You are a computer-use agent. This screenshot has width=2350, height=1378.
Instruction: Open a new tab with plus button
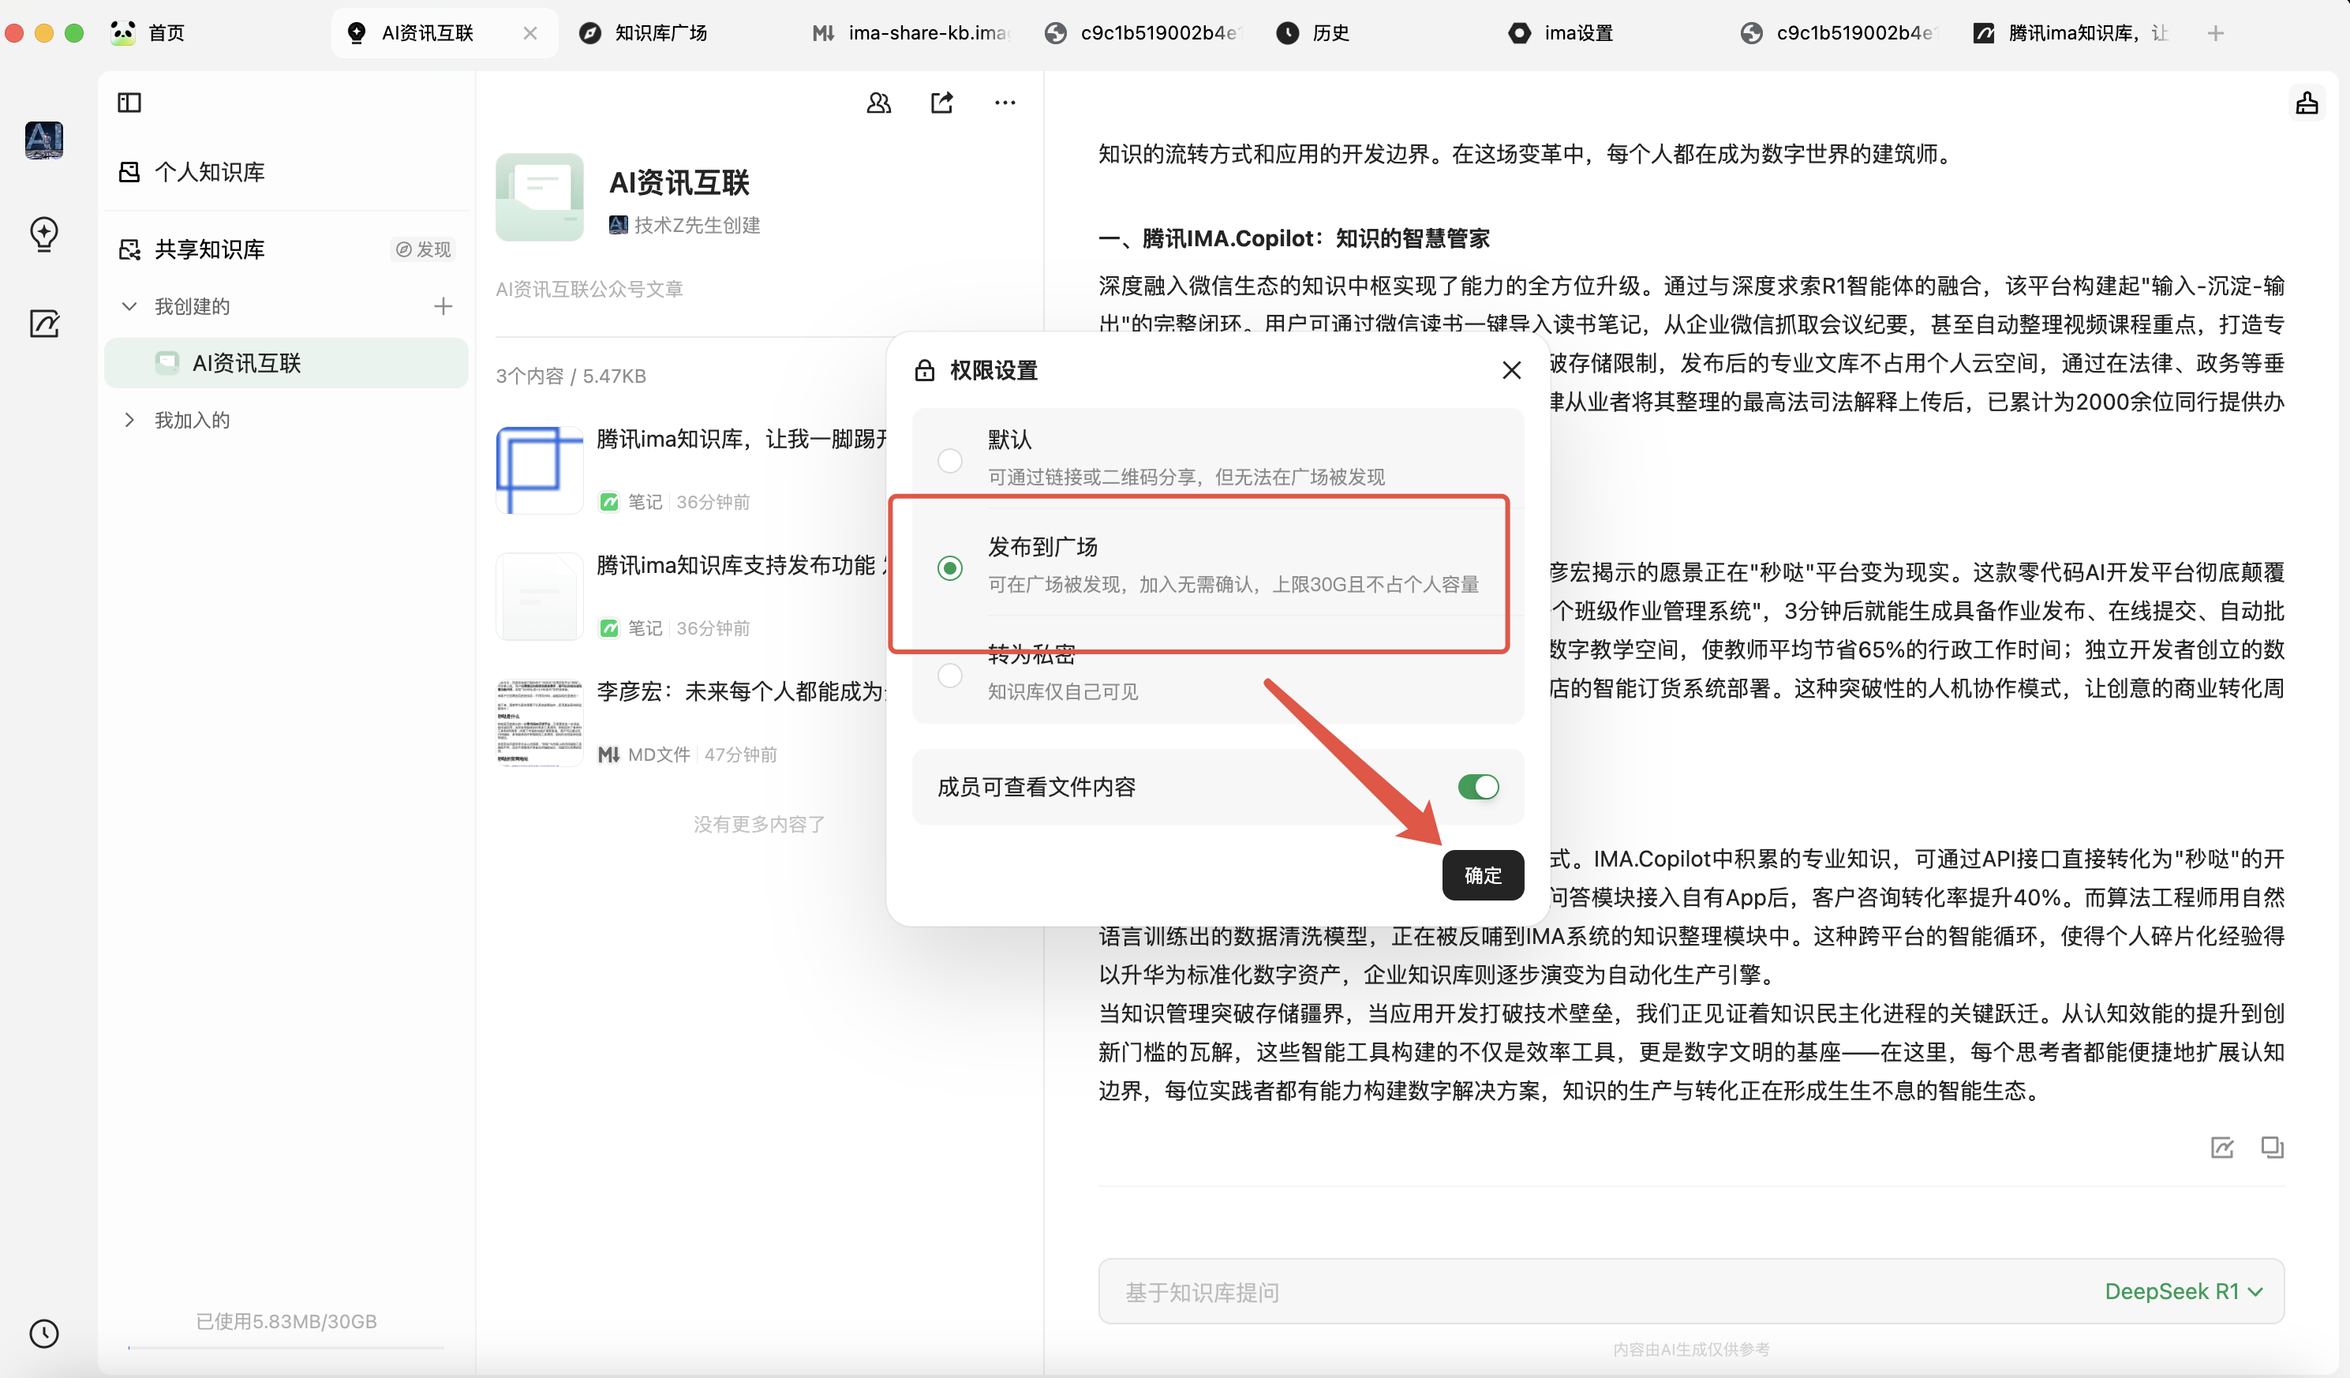(x=2216, y=34)
